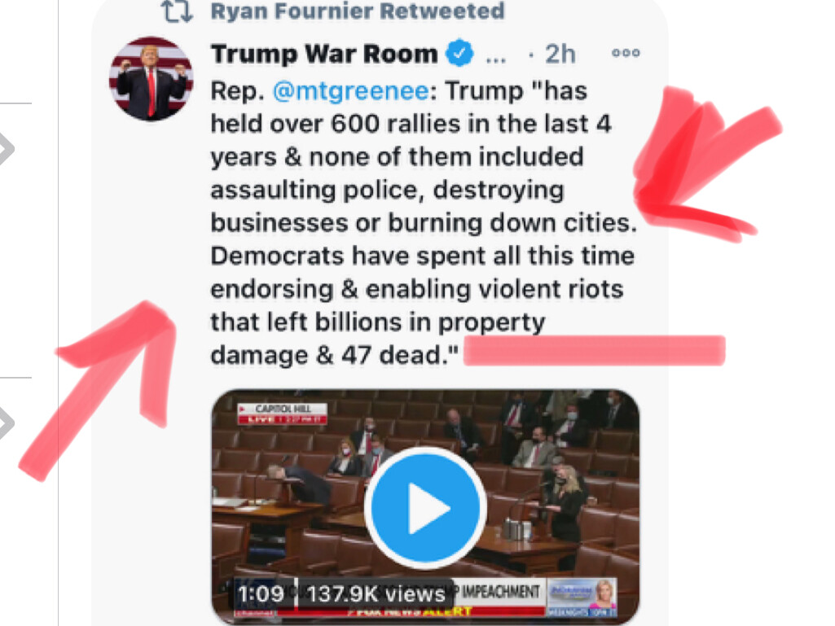This screenshot has width=835, height=626.
Task: Open the Ryan Fournier Retweeted link
Action: click(x=358, y=11)
